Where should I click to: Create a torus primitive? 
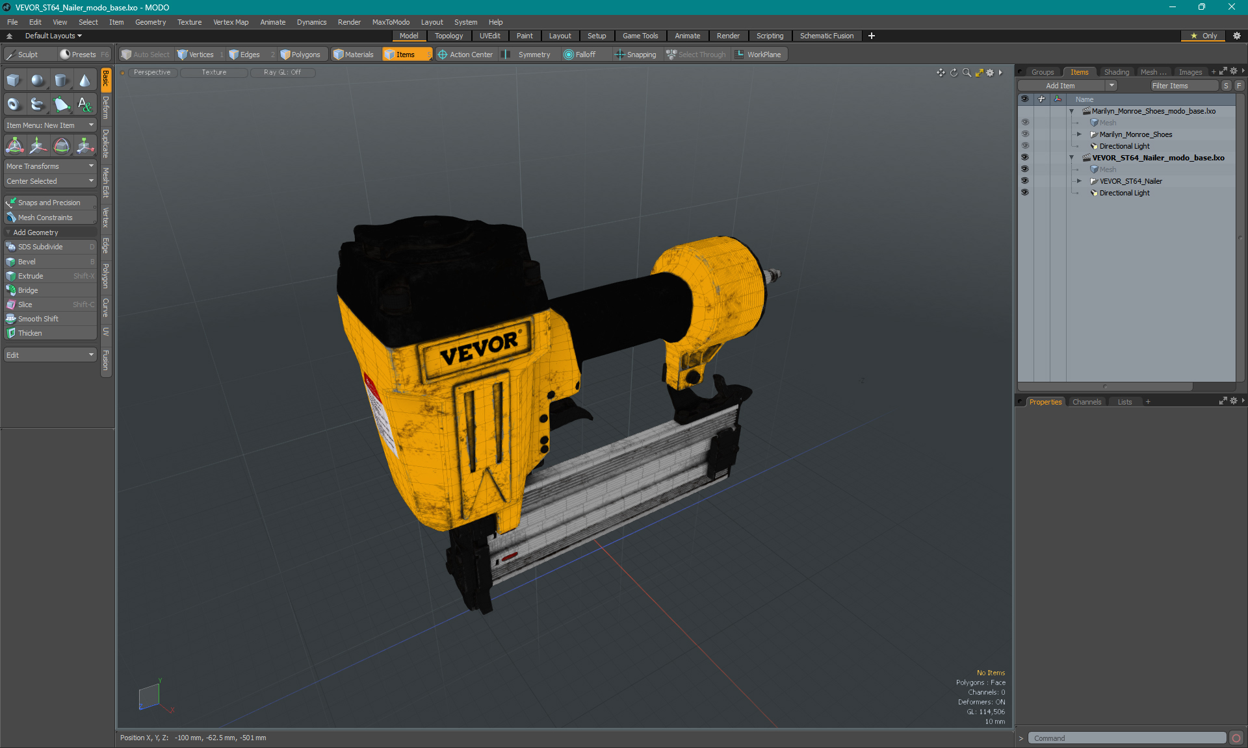point(14,104)
